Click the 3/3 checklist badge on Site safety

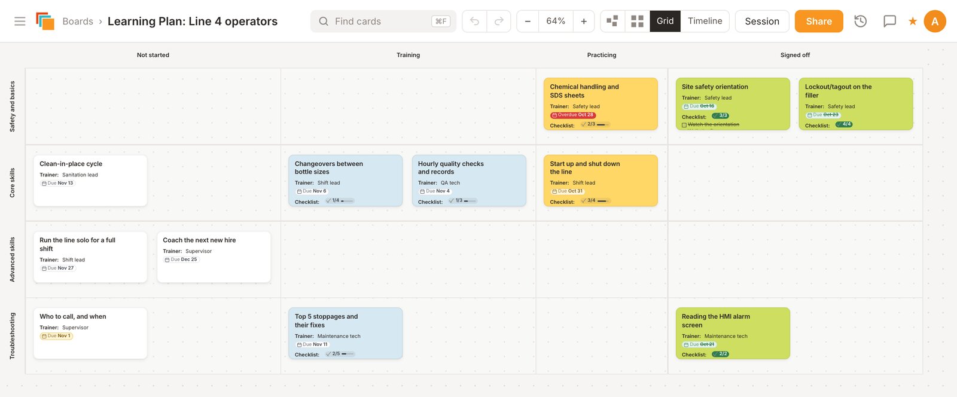pos(721,115)
